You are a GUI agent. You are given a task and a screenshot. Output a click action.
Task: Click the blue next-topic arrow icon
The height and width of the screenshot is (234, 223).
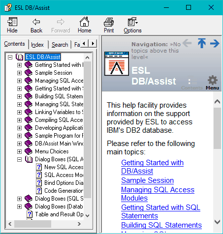215,43
